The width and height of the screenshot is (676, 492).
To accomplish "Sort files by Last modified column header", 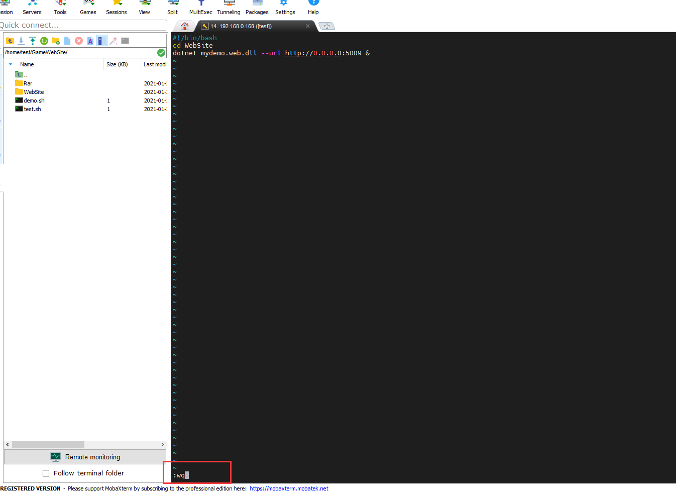I will click(155, 64).
